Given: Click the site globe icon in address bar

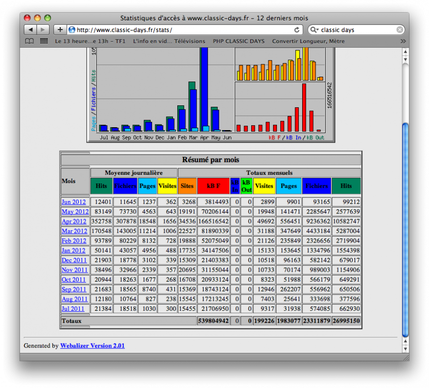Looking at the screenshot, I should click(x=71, y=30).
